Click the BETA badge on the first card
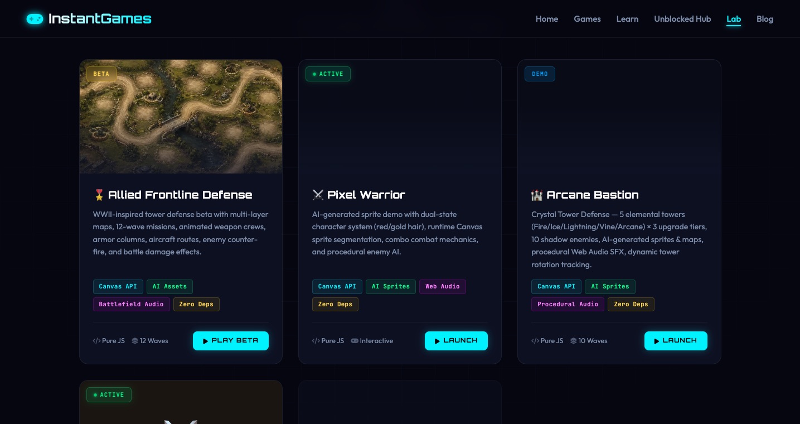800x424 pixels. coord(101,74)
